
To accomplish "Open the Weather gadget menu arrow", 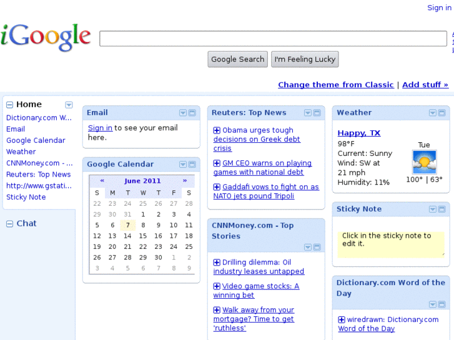I will click(433, 113).
